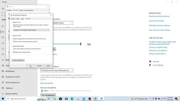The width and height of the screenshot is (180, 101).
Task: Open Shared experiences settings
Action: tap(12, 82)
